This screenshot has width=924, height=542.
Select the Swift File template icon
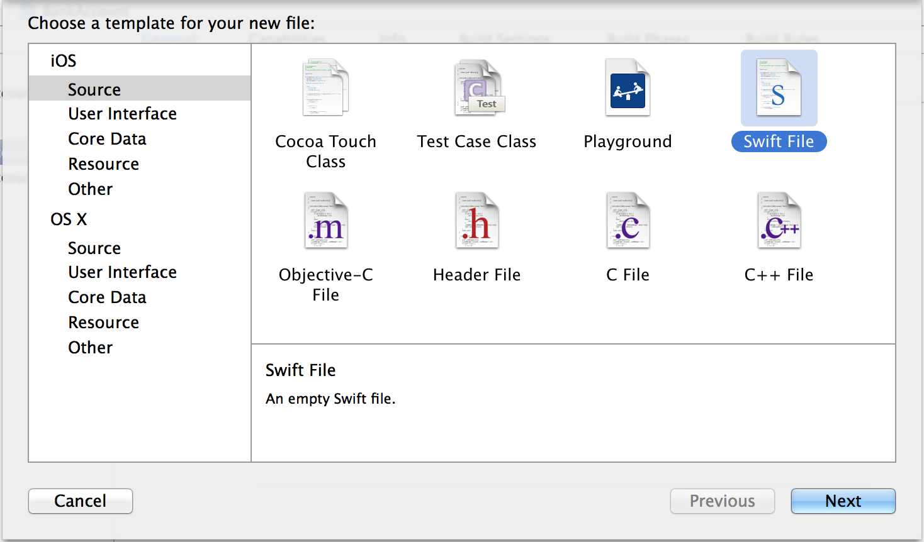779,88
